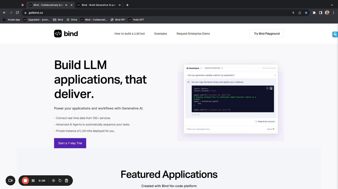Click Private instance of LLM infra text
The width and height of the screenshot is (338, 189).
84,131
